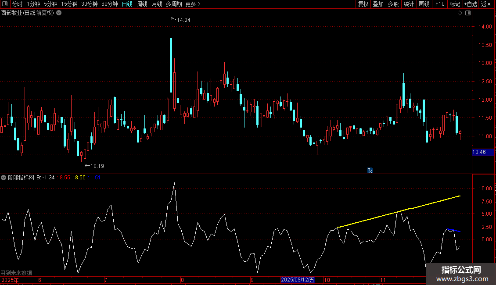496x285 pixels.
Task: Click the blue 1.51 indicator value
Action: point(95,178)
